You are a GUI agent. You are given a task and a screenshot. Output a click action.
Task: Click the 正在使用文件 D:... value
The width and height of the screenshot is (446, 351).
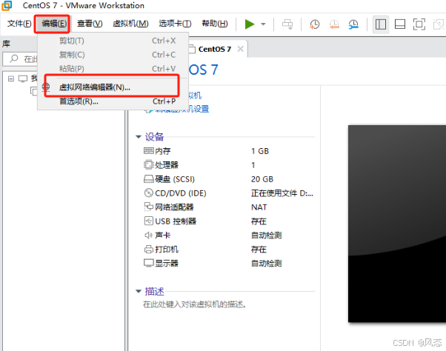(x=282, y=193)
